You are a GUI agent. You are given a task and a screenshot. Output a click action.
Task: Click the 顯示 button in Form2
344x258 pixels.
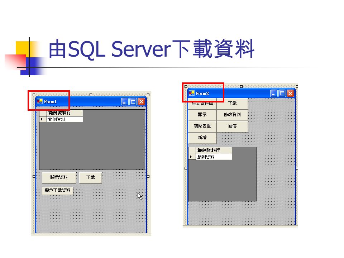[202, 115]
